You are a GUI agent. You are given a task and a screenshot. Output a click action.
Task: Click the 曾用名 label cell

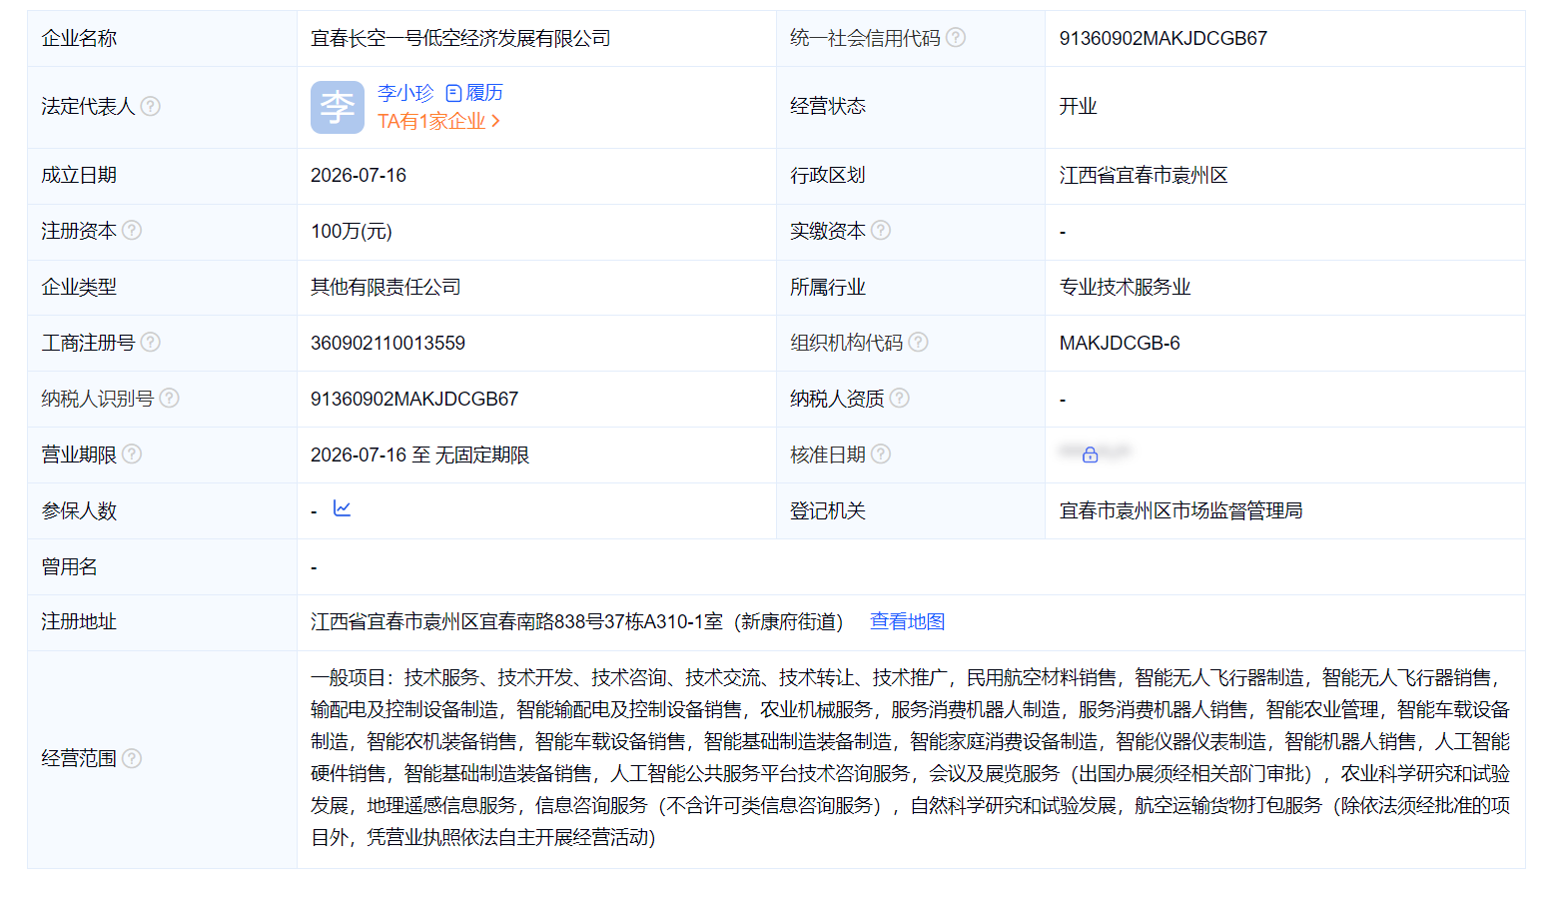[162, 566]
